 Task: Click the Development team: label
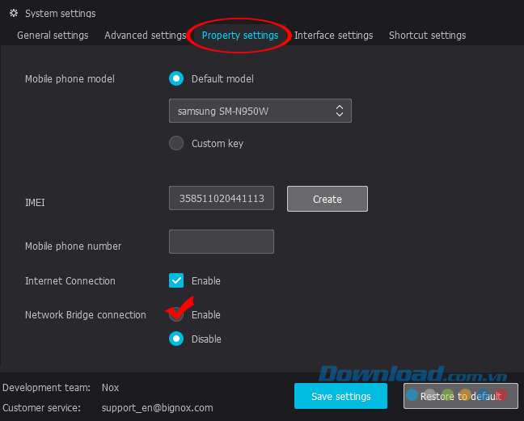46,388
